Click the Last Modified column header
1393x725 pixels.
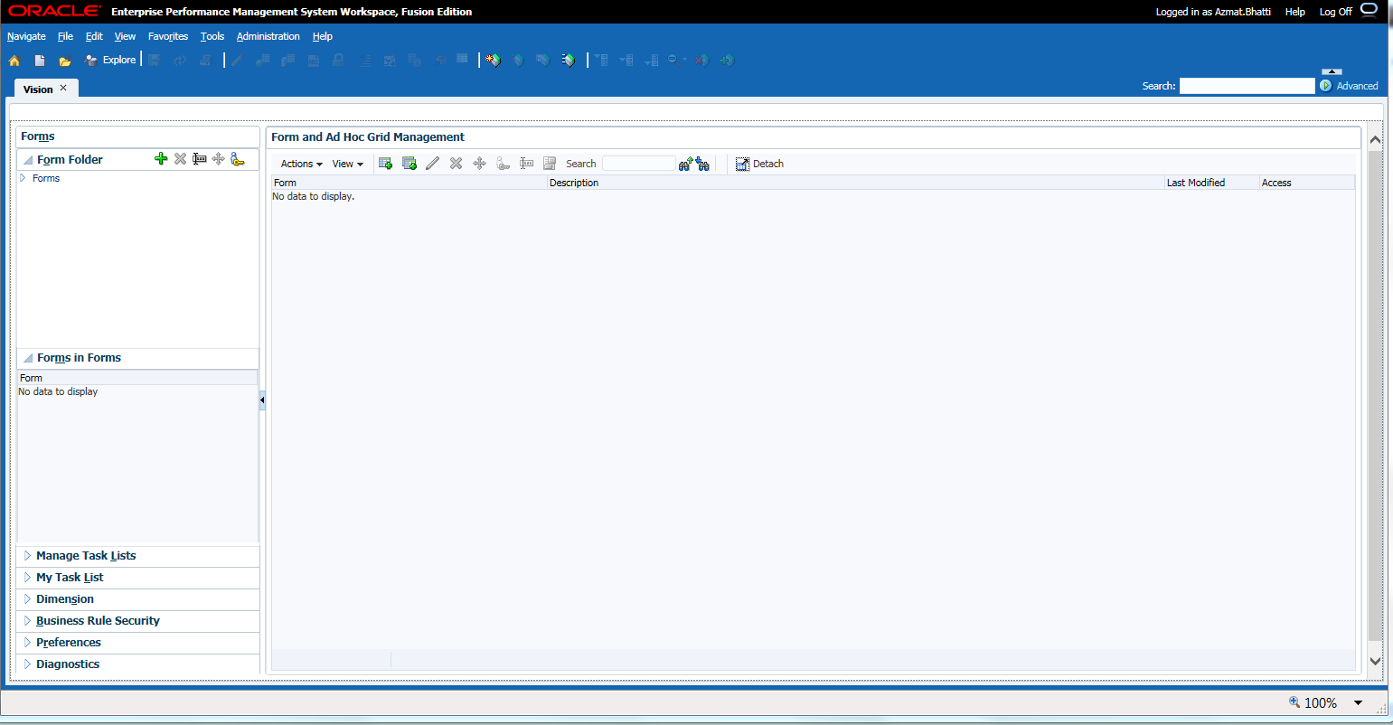pos(1211,183)
